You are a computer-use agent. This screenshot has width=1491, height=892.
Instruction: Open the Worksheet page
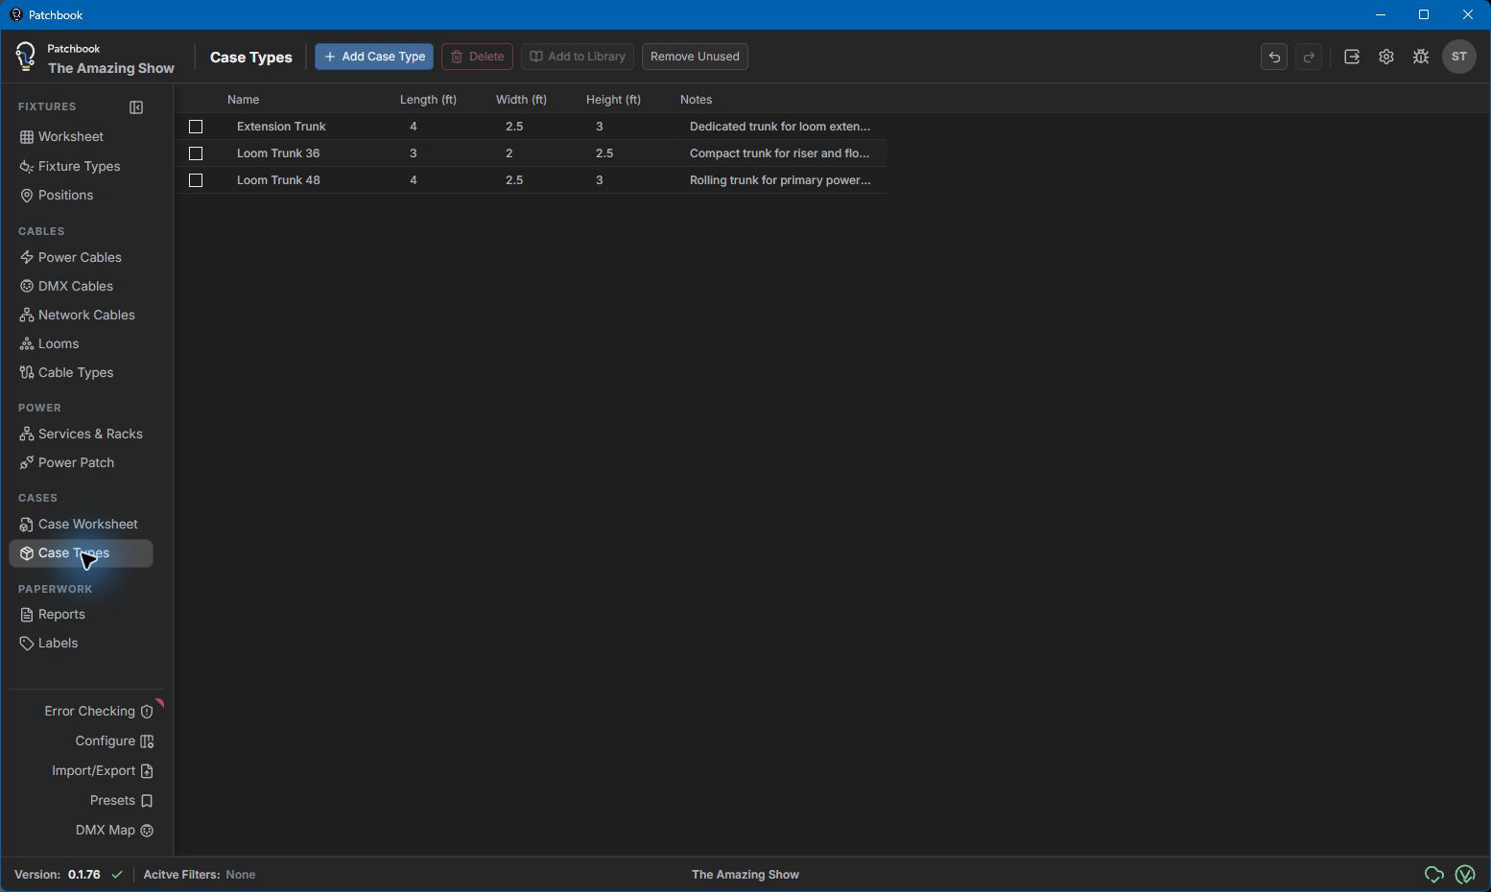[82, 136]
